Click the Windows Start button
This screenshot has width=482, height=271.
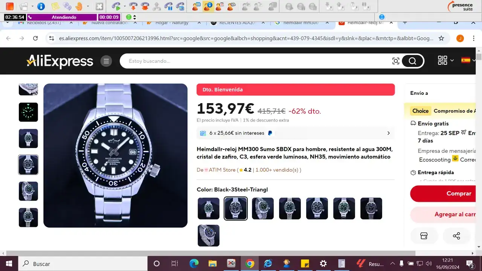(9, 264)
